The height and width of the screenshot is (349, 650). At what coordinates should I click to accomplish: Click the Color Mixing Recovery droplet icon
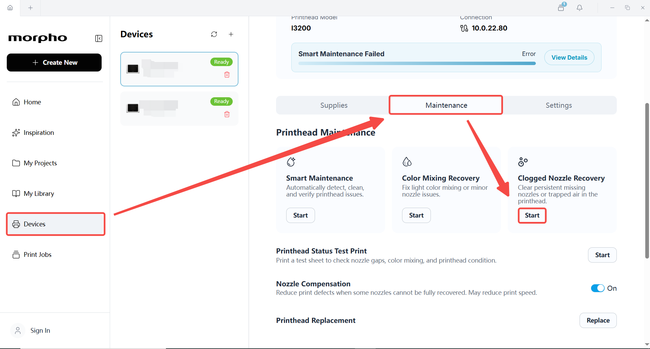(x=407, y=162)
